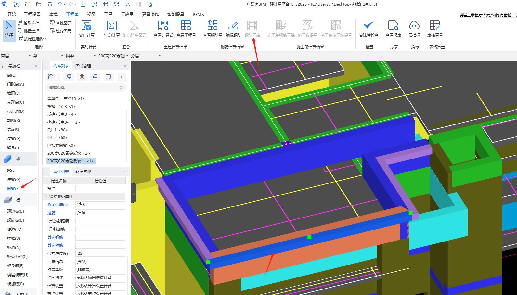Screen dimensions: 517x295
Task: Click the sigma icon in quick access bar
Action: [83, 4]
